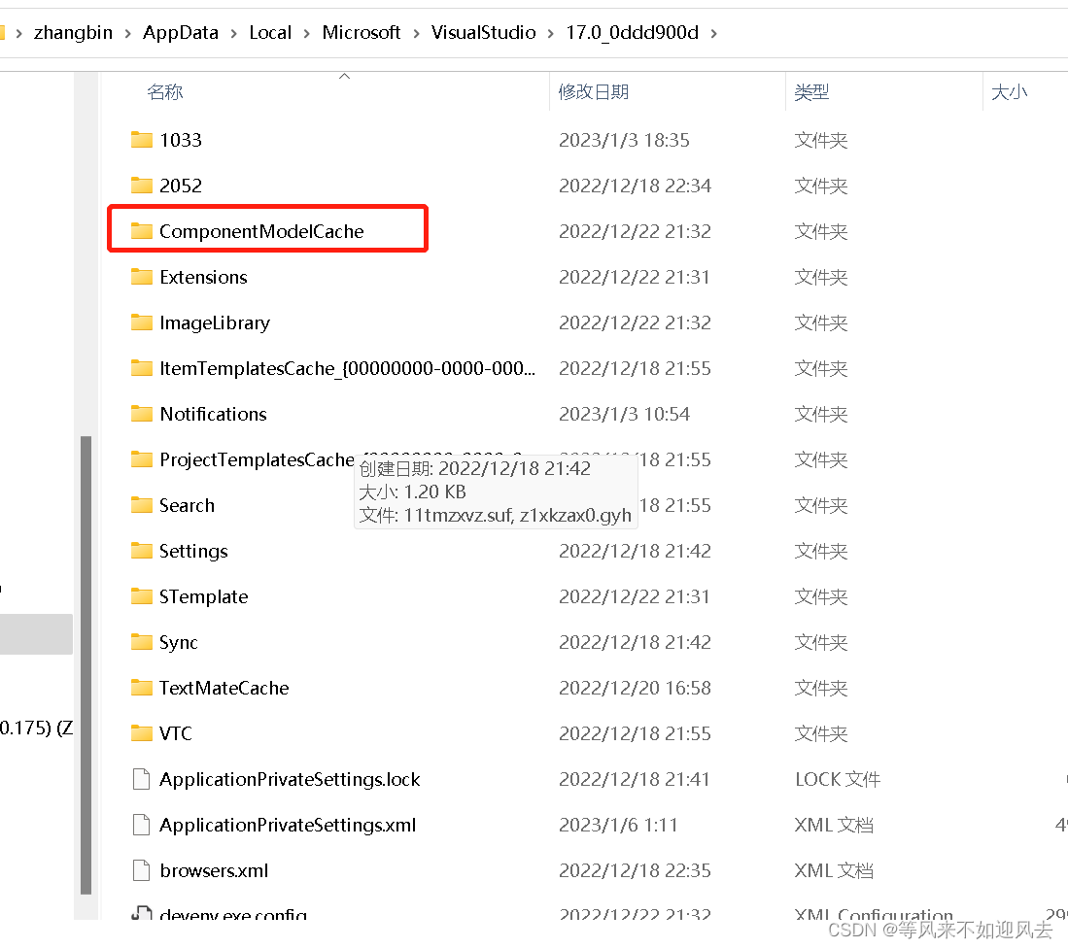Click the Sync folder icon

[x=142, y=641]
